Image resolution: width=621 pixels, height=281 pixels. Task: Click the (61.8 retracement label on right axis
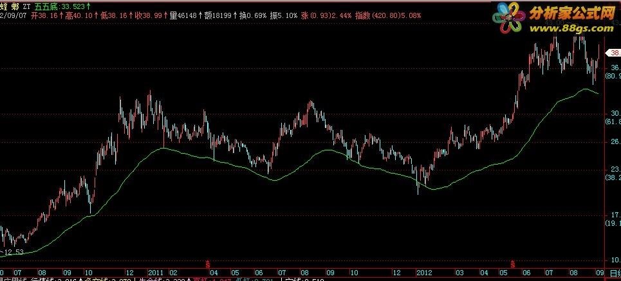coord(613,122)
